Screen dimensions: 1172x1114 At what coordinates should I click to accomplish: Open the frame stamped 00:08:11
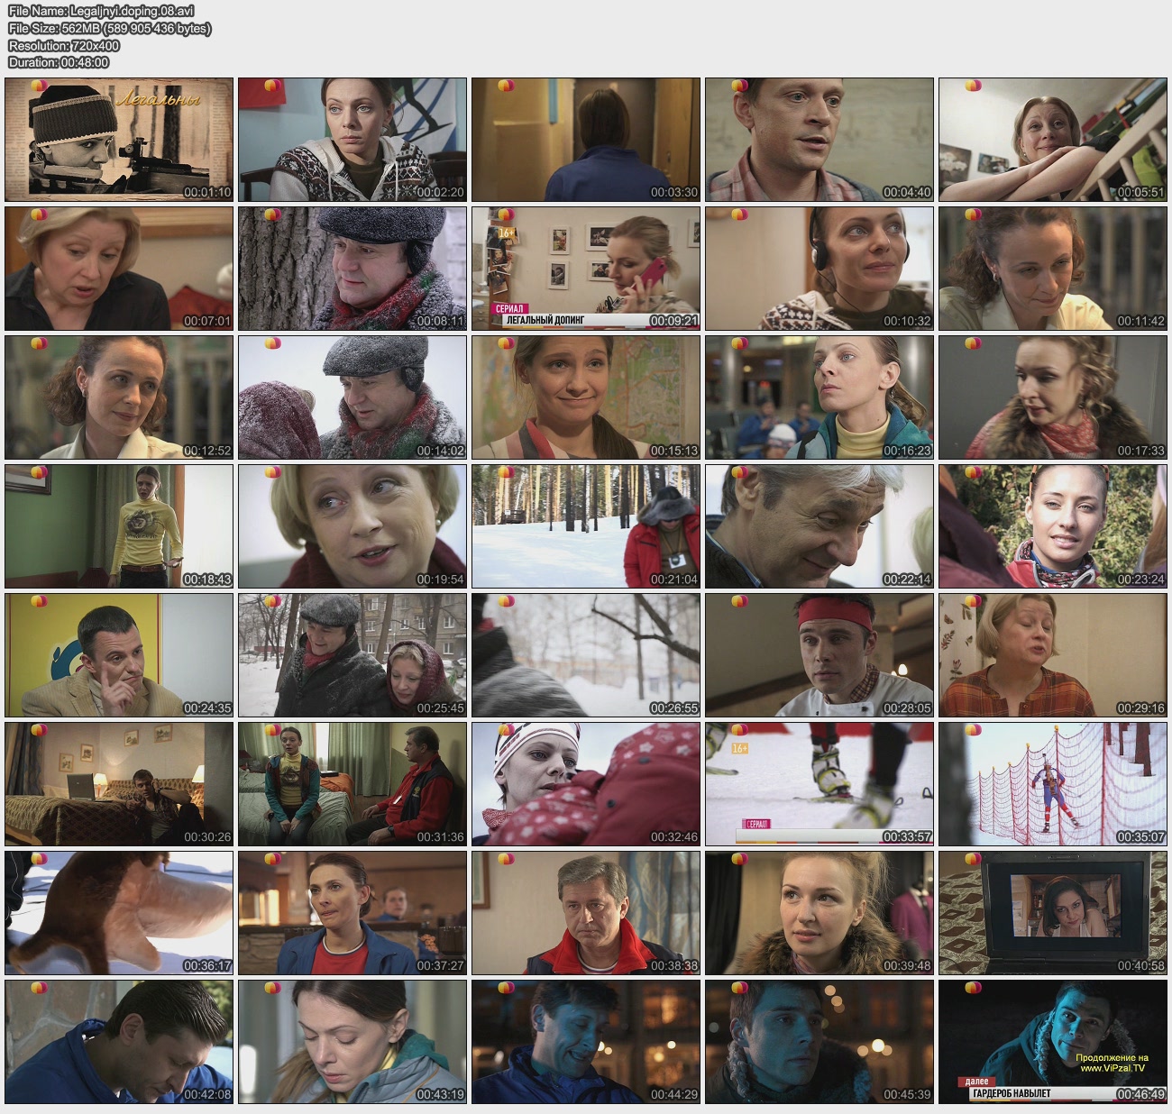[x=353, y=269]
